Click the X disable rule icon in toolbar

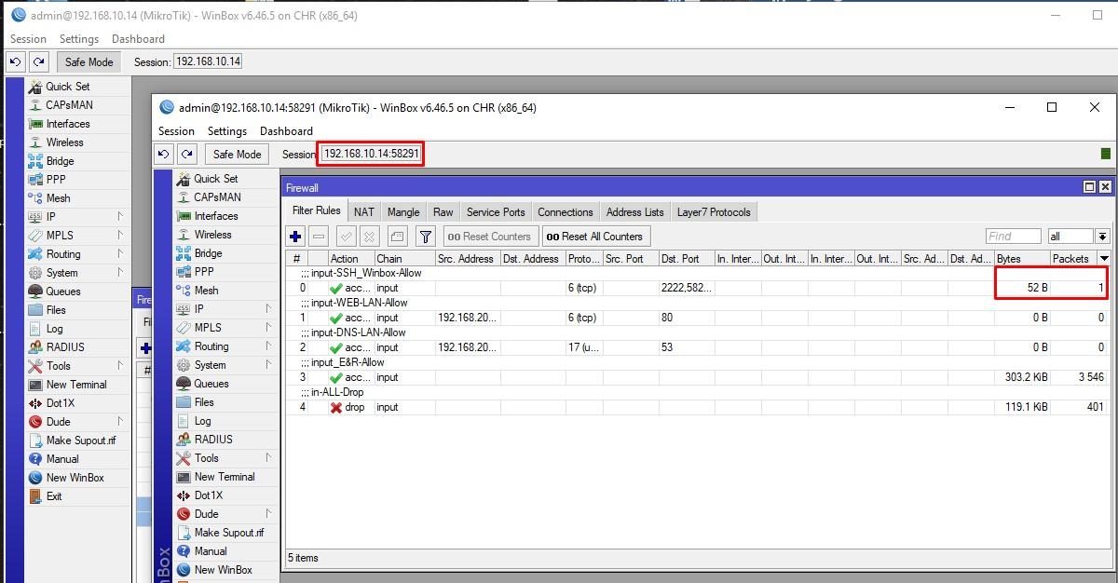point(369,237)
